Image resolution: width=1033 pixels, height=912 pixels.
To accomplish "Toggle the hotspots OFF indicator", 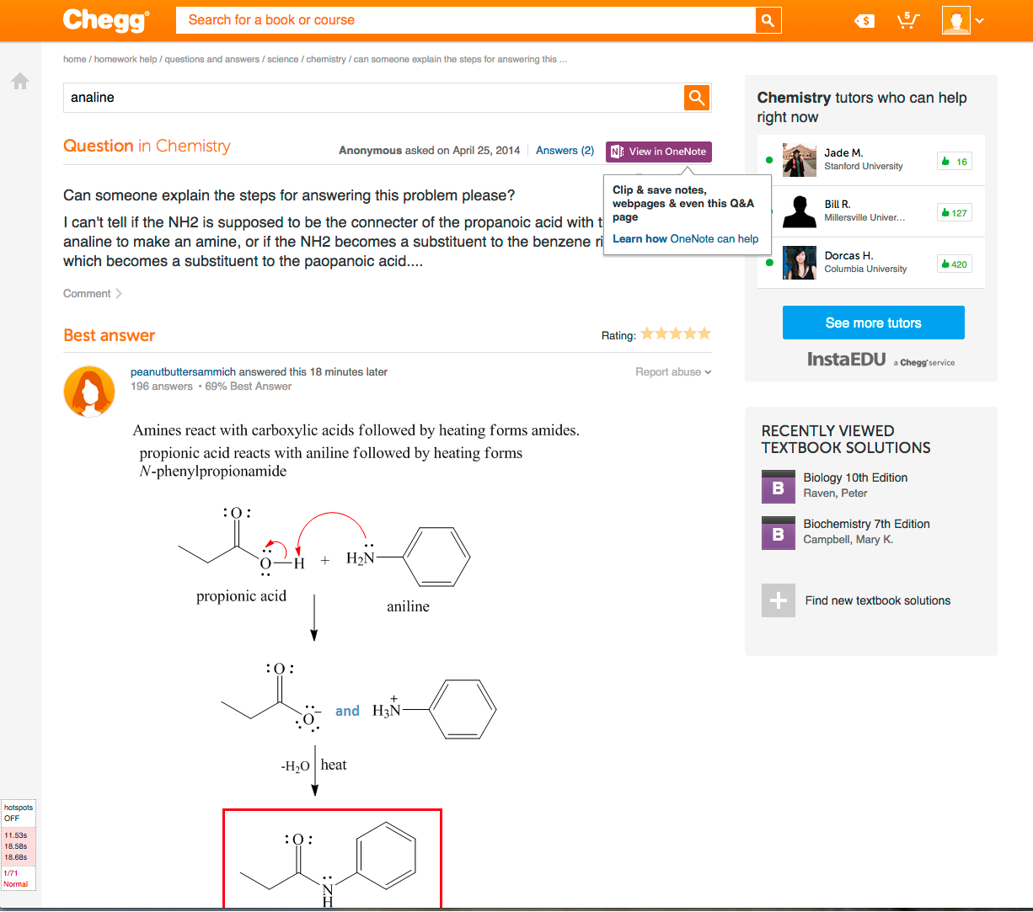I will click(18, 813).
